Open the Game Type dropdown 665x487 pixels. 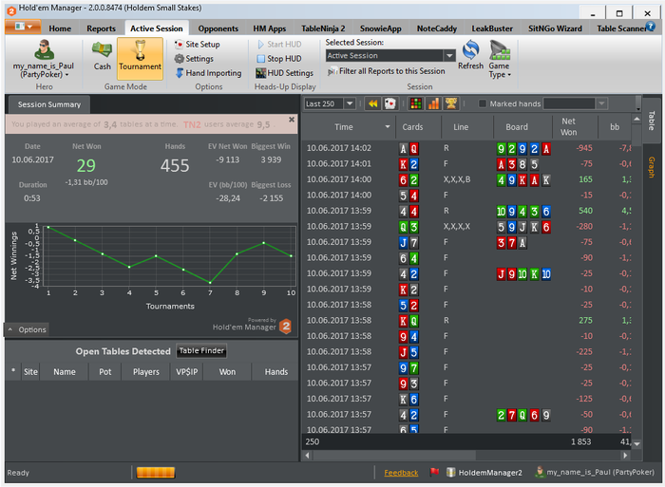tap(500, 59)
